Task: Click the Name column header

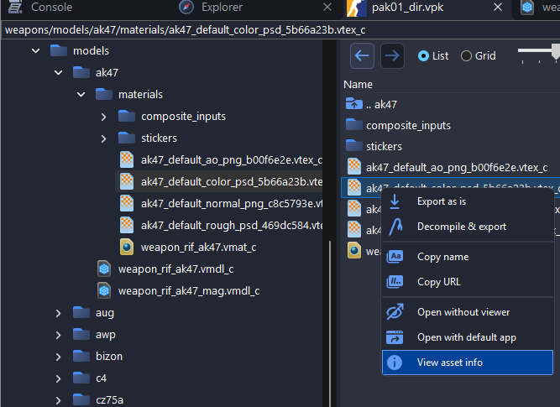Action: pos(358,84)
